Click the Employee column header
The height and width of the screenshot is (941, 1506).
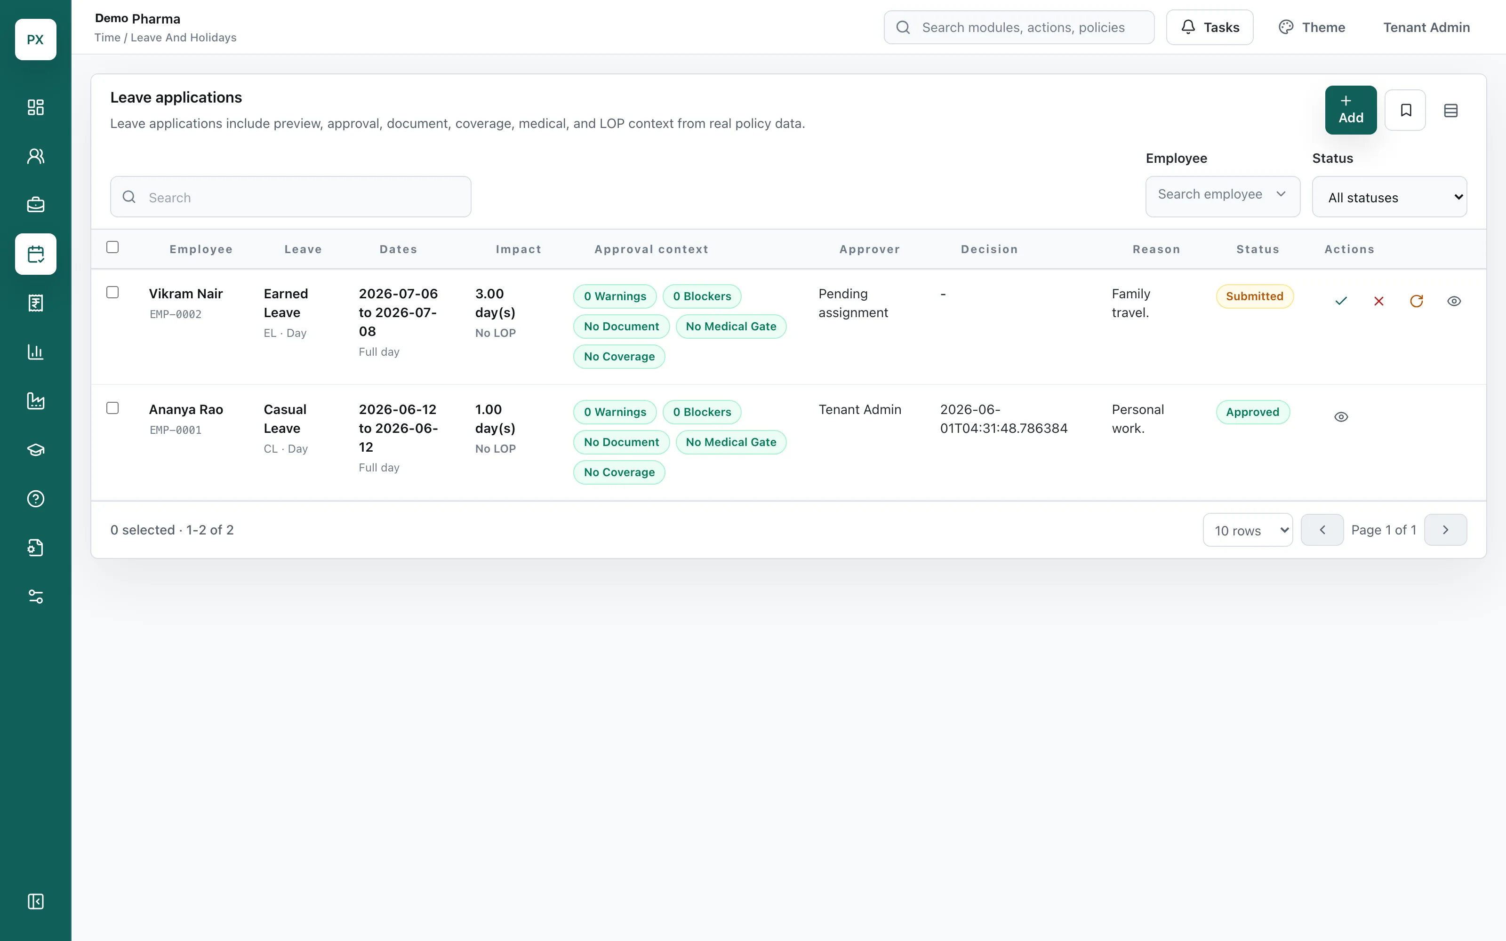pyautogui.click(x=201, y=249)
